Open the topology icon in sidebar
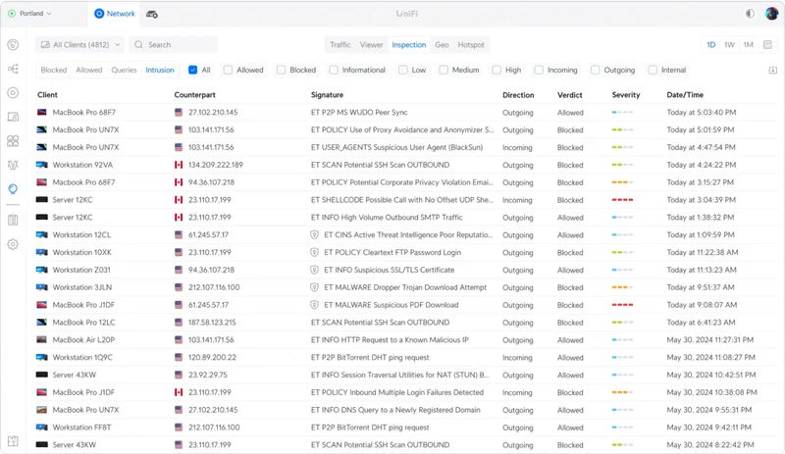Image resolution: width=785 pixels, height=454 pixels. tap(13, 69)
